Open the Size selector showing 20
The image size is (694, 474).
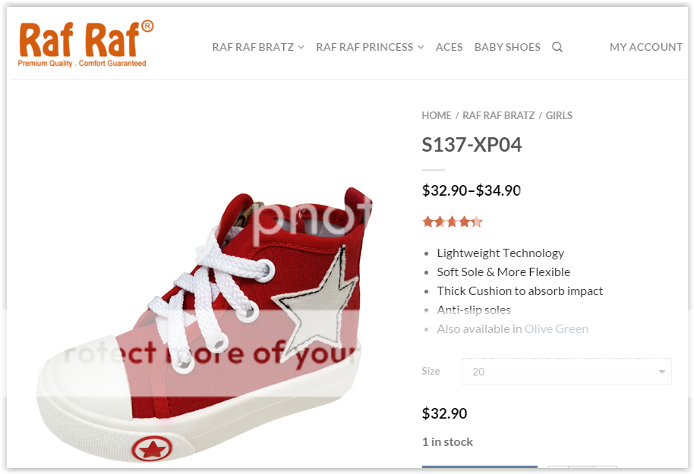click(x=566, y=372)
